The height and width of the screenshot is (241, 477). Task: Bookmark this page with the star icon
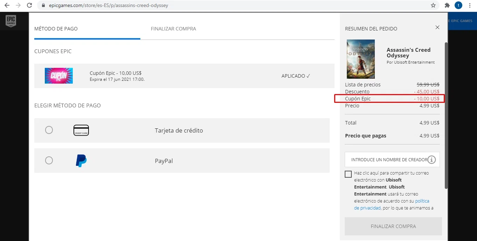point(433,6)
